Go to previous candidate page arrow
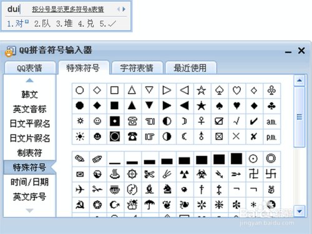The image size is (312, 234). pos(119,9)
